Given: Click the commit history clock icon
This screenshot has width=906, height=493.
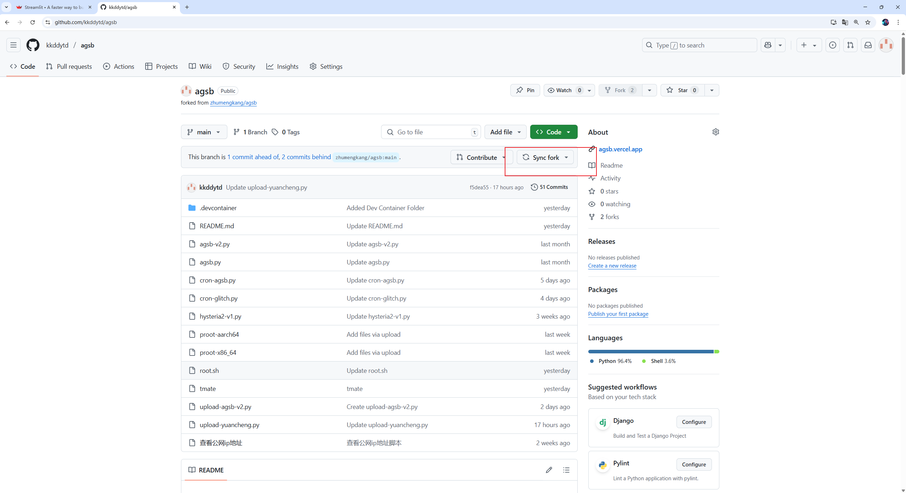Looking at the screenshot, I should [534, 187].
